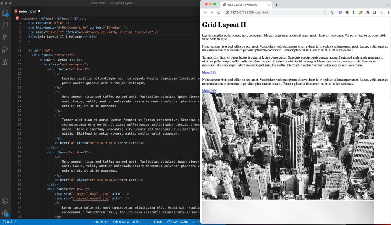Close the Grid Layout II browser tab
391x225 pixels.
click(268, 5)
